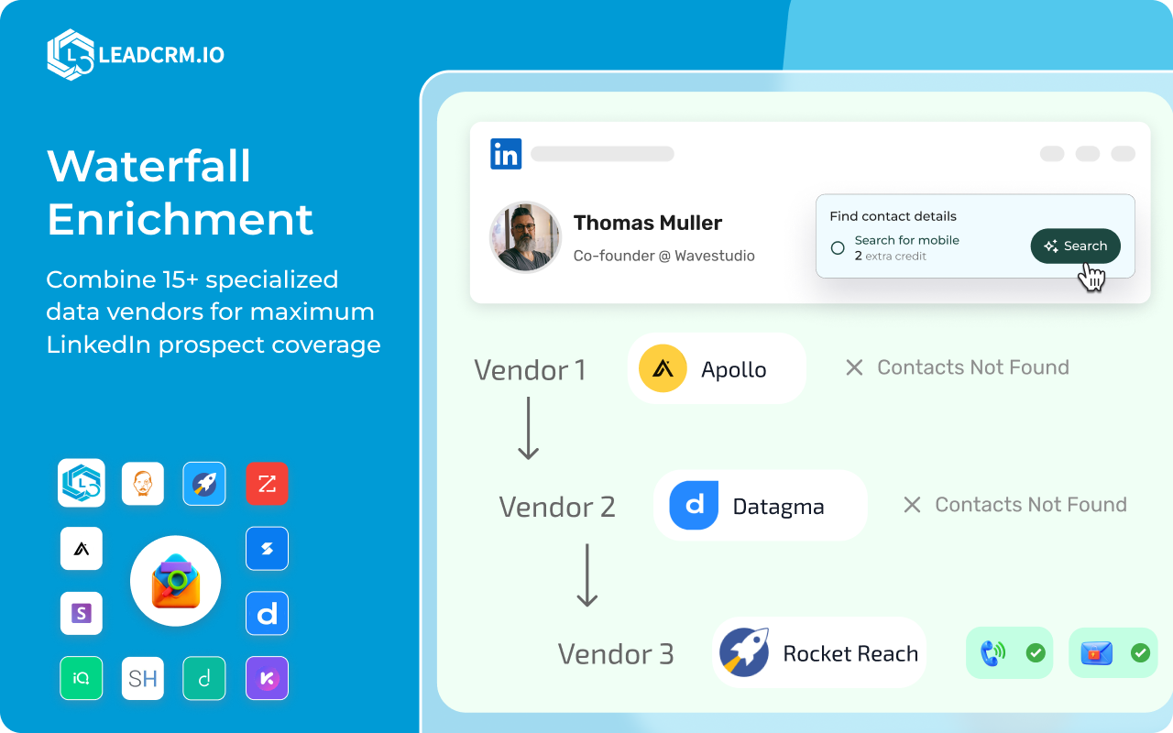Click the LinkedIn logo icon
The width and height of the screenshot is (1173, 733).
(x=506, y=154)
